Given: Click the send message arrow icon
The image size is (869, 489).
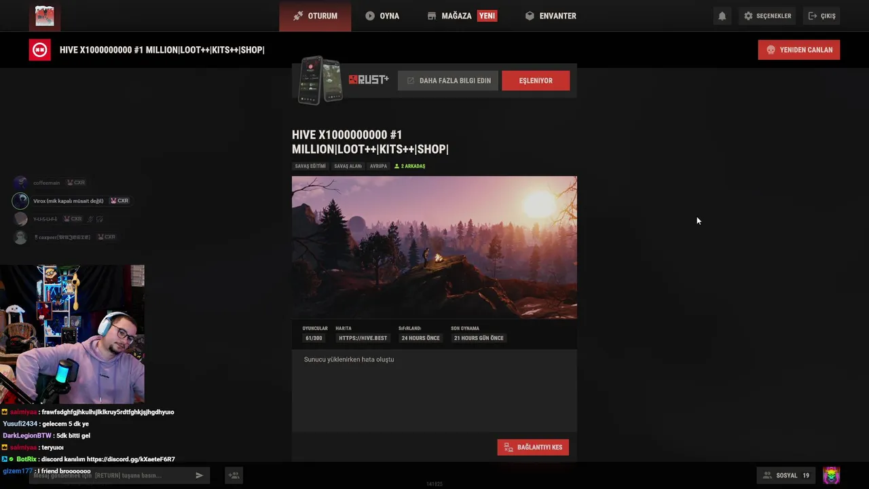Looking at the screenshot, I should 199,475.
